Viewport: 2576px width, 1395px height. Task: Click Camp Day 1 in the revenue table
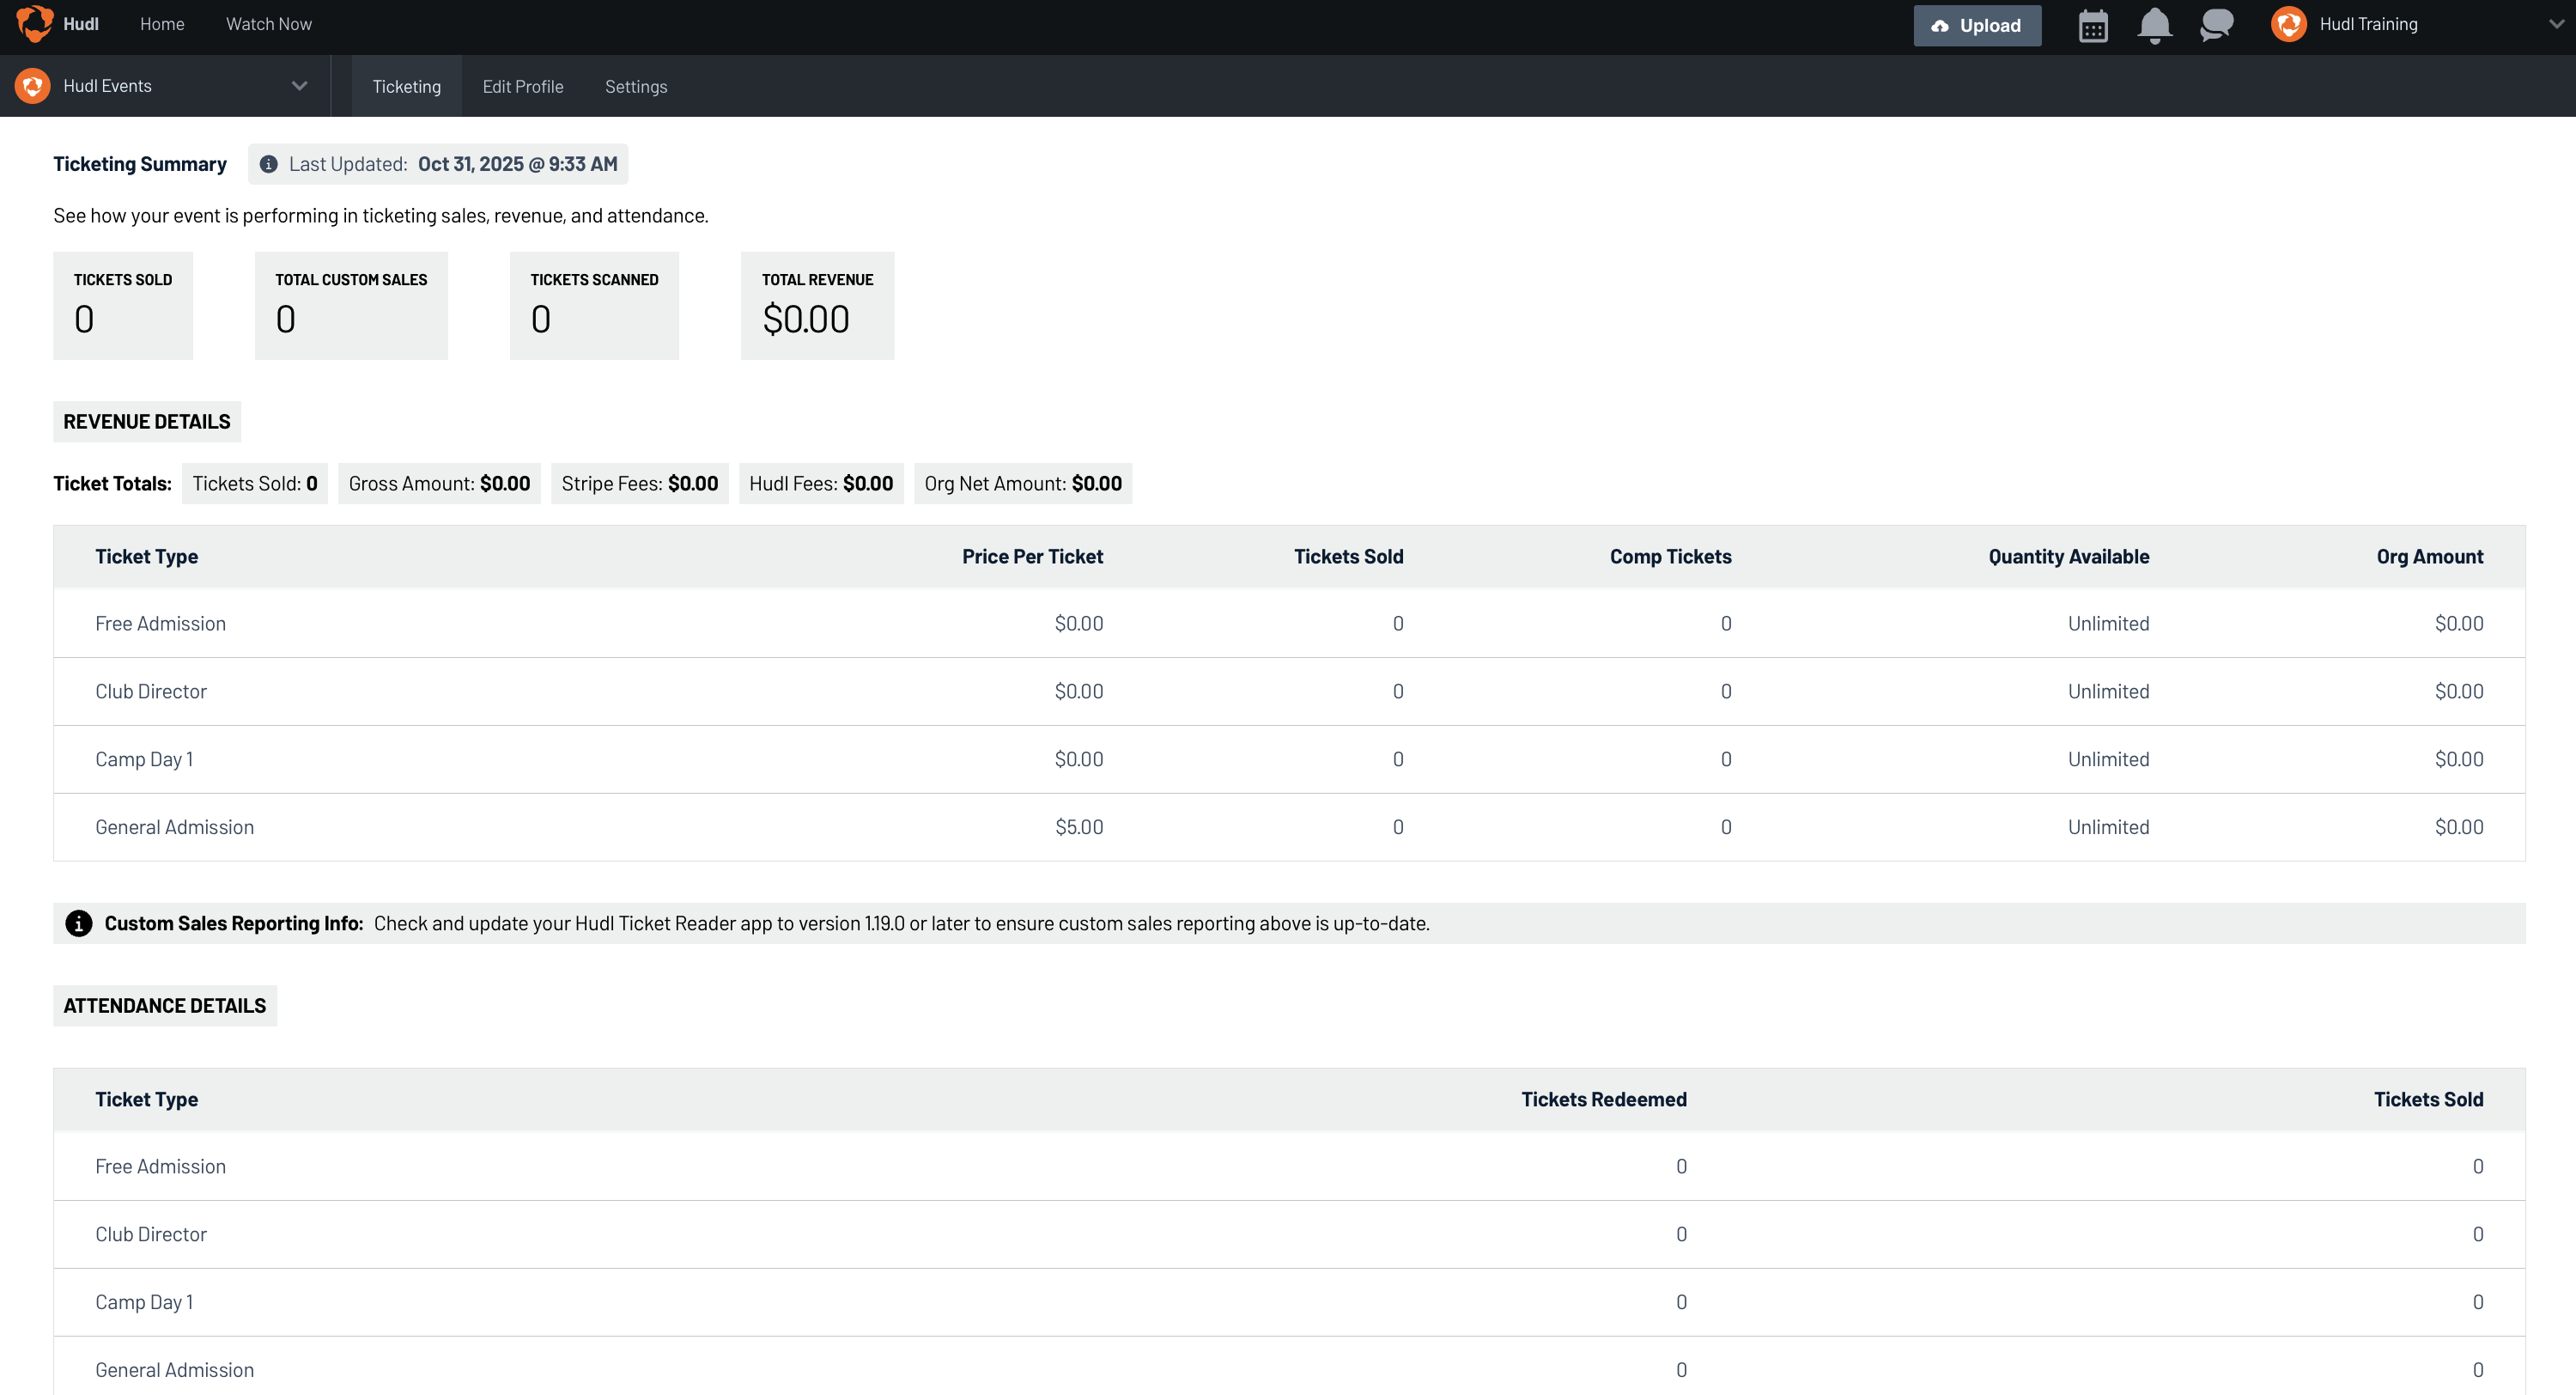tap(144, 759)
